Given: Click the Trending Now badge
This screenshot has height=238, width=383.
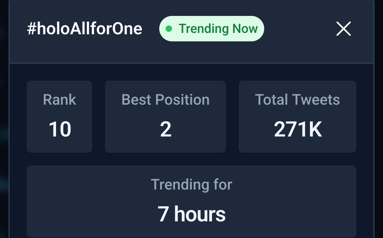Looking at the screenshot, I should click(212, 29).
